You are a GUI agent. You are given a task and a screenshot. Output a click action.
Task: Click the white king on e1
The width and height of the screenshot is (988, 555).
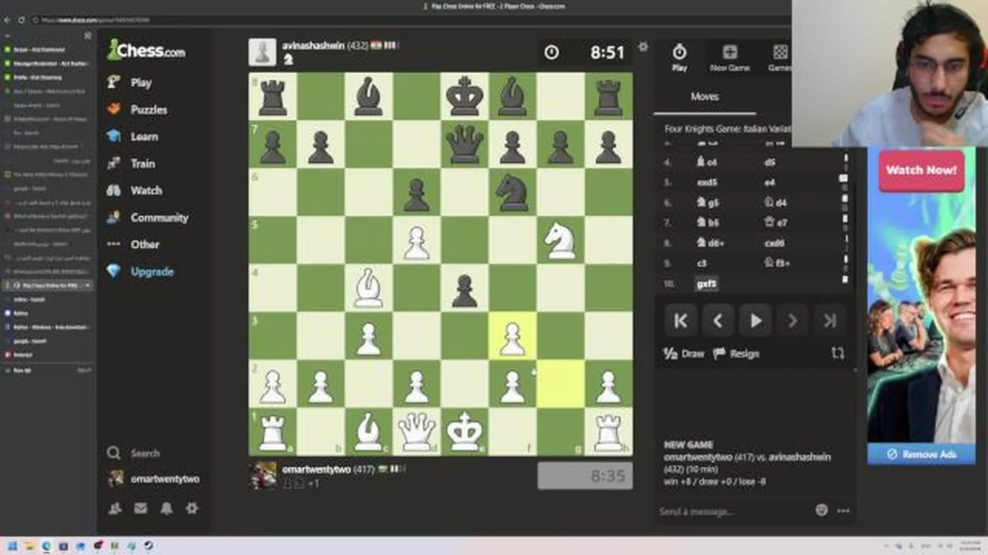(465, 432)
